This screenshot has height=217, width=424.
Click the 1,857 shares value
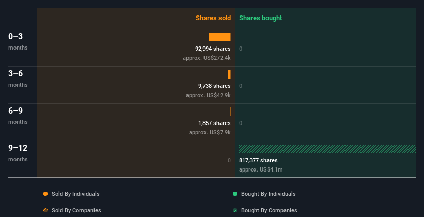tap(214, 123)
